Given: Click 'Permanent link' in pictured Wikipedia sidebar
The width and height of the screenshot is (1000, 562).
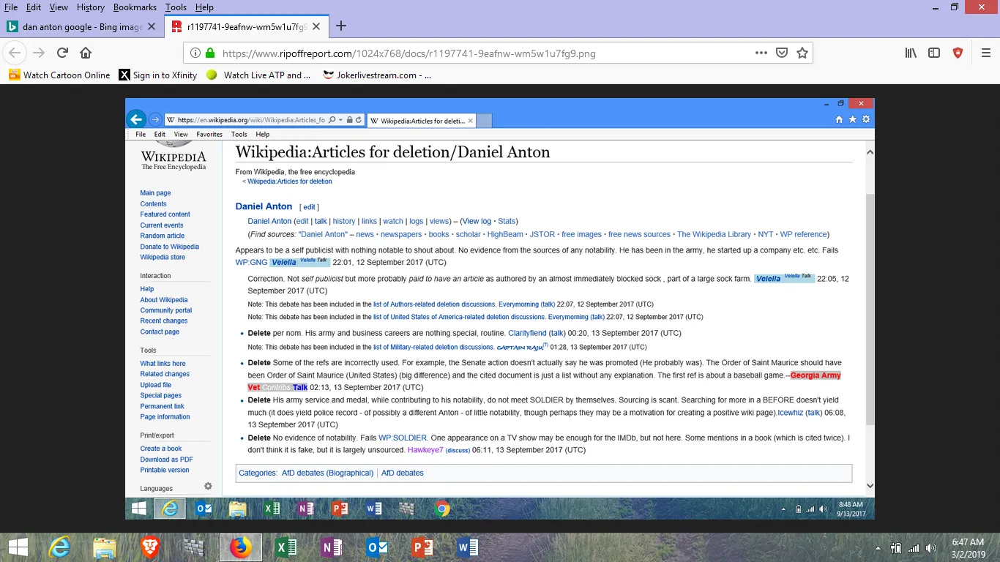Looking at the screenshot, I should pyautogui.click(x=163, y=406).
